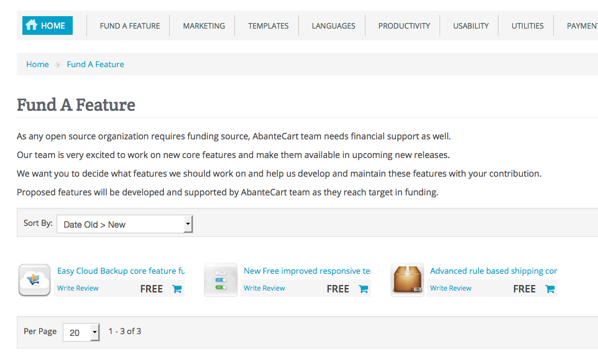Click the 'Per Page' label
This screenshot has width=598, height=359.
coord(40,331)
